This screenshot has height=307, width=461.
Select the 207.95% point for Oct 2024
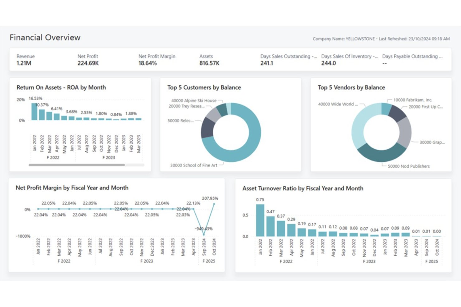tap(214, 204)
